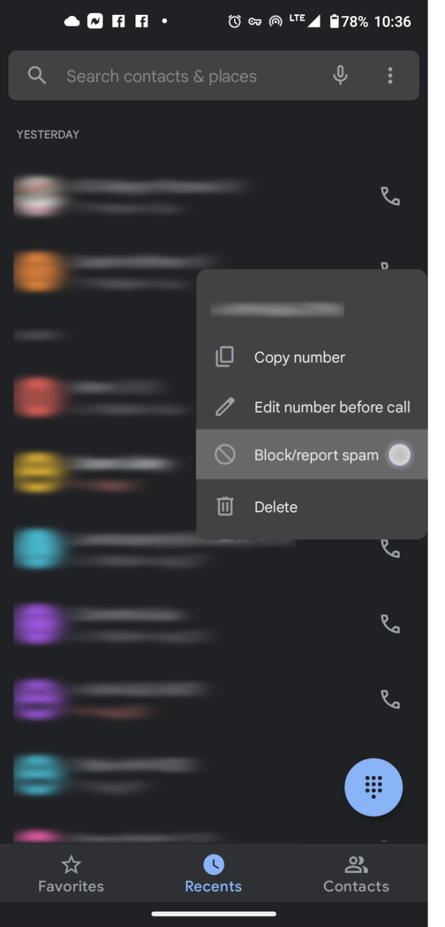
Task: Choose Edit number before call
Action: pos(311,407)
